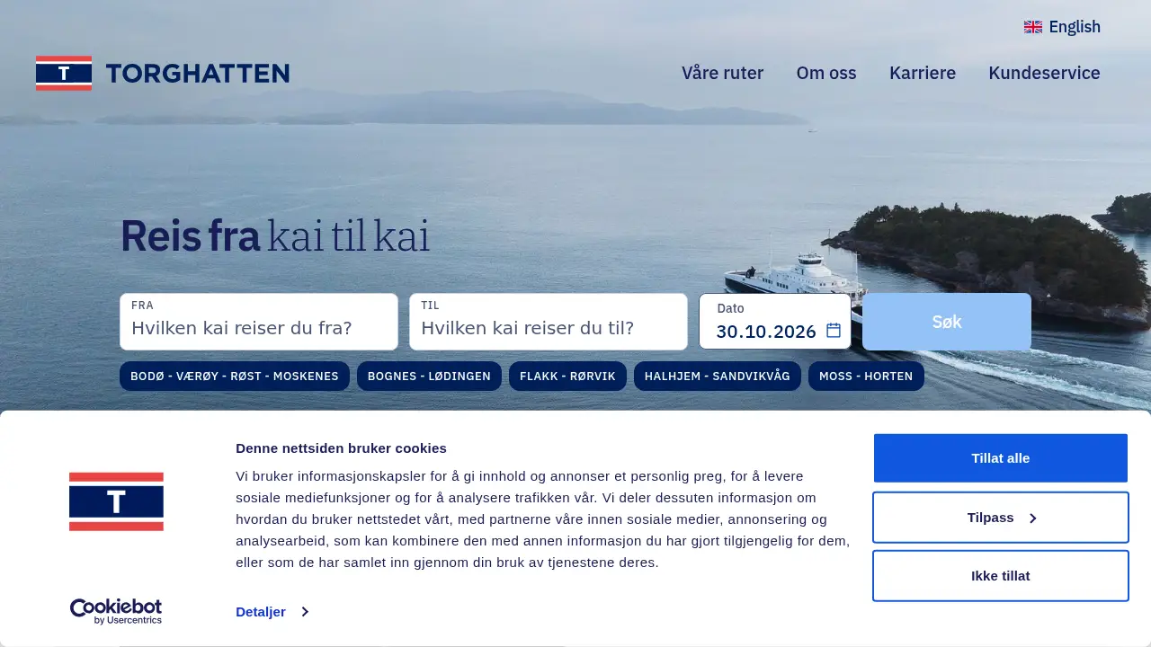Accept cookies with Tillat alle

[1001, 458]
